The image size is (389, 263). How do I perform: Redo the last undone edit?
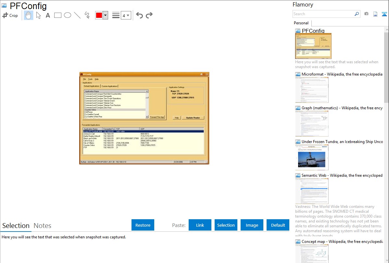click(x=149, y=15)
